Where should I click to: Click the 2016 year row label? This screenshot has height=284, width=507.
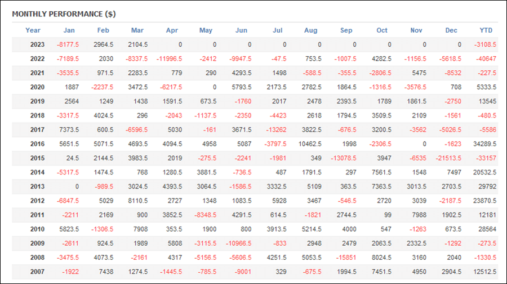click(x=37, y=144)
